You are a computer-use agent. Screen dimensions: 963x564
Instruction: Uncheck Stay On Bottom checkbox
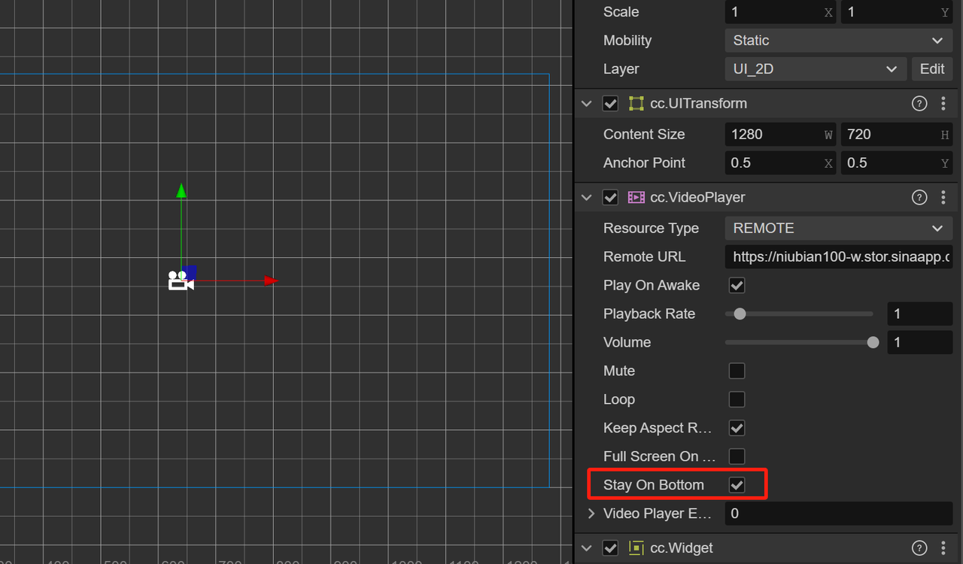click(737, 485)
